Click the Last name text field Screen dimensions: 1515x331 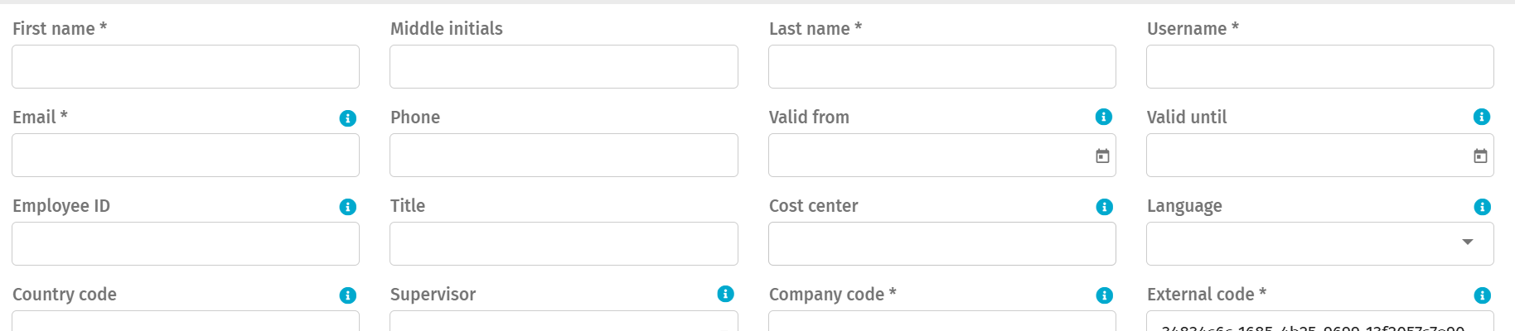coord(941,67)
